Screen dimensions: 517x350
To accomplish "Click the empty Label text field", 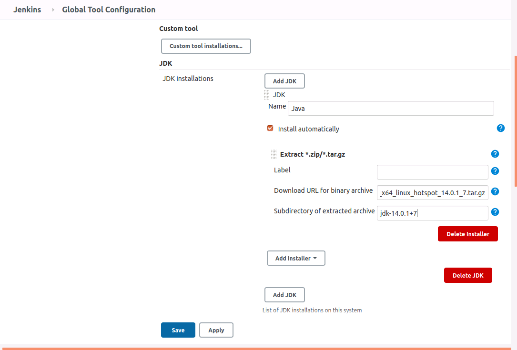I will (x=432, y=172).
